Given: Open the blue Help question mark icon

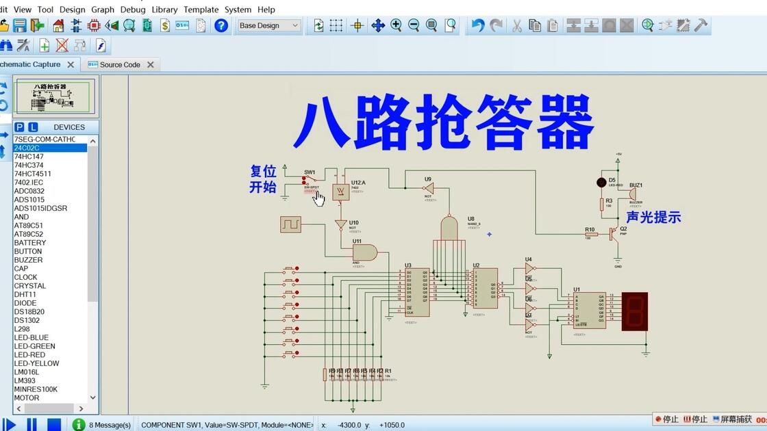Looking at the screenshot, I should 221,25.
